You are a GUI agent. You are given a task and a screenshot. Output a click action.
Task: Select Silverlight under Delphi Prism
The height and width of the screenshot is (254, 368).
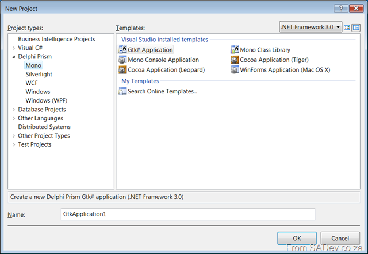[39, 74]
